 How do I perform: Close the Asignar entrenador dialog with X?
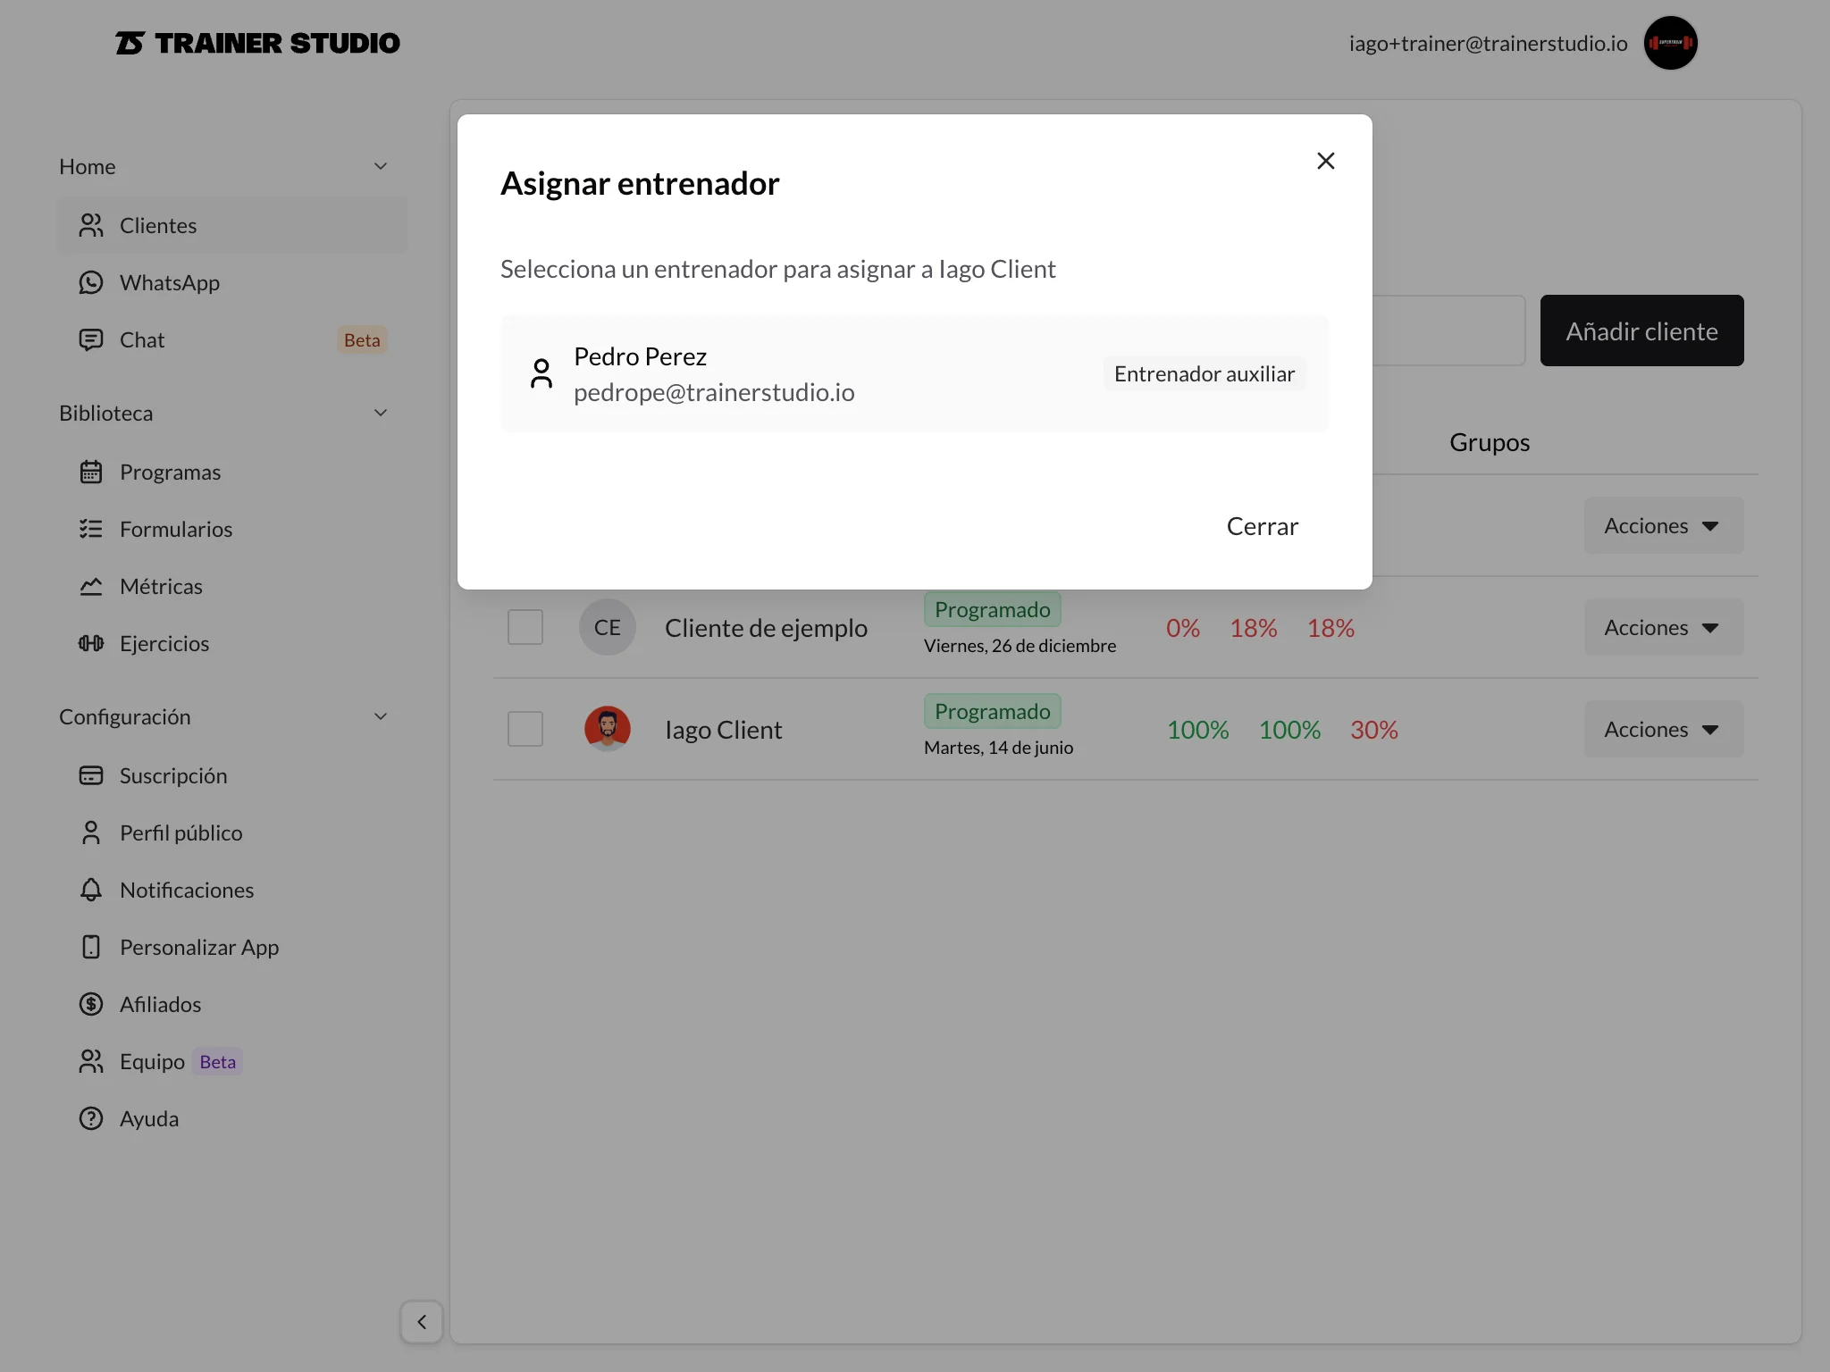1326,161
